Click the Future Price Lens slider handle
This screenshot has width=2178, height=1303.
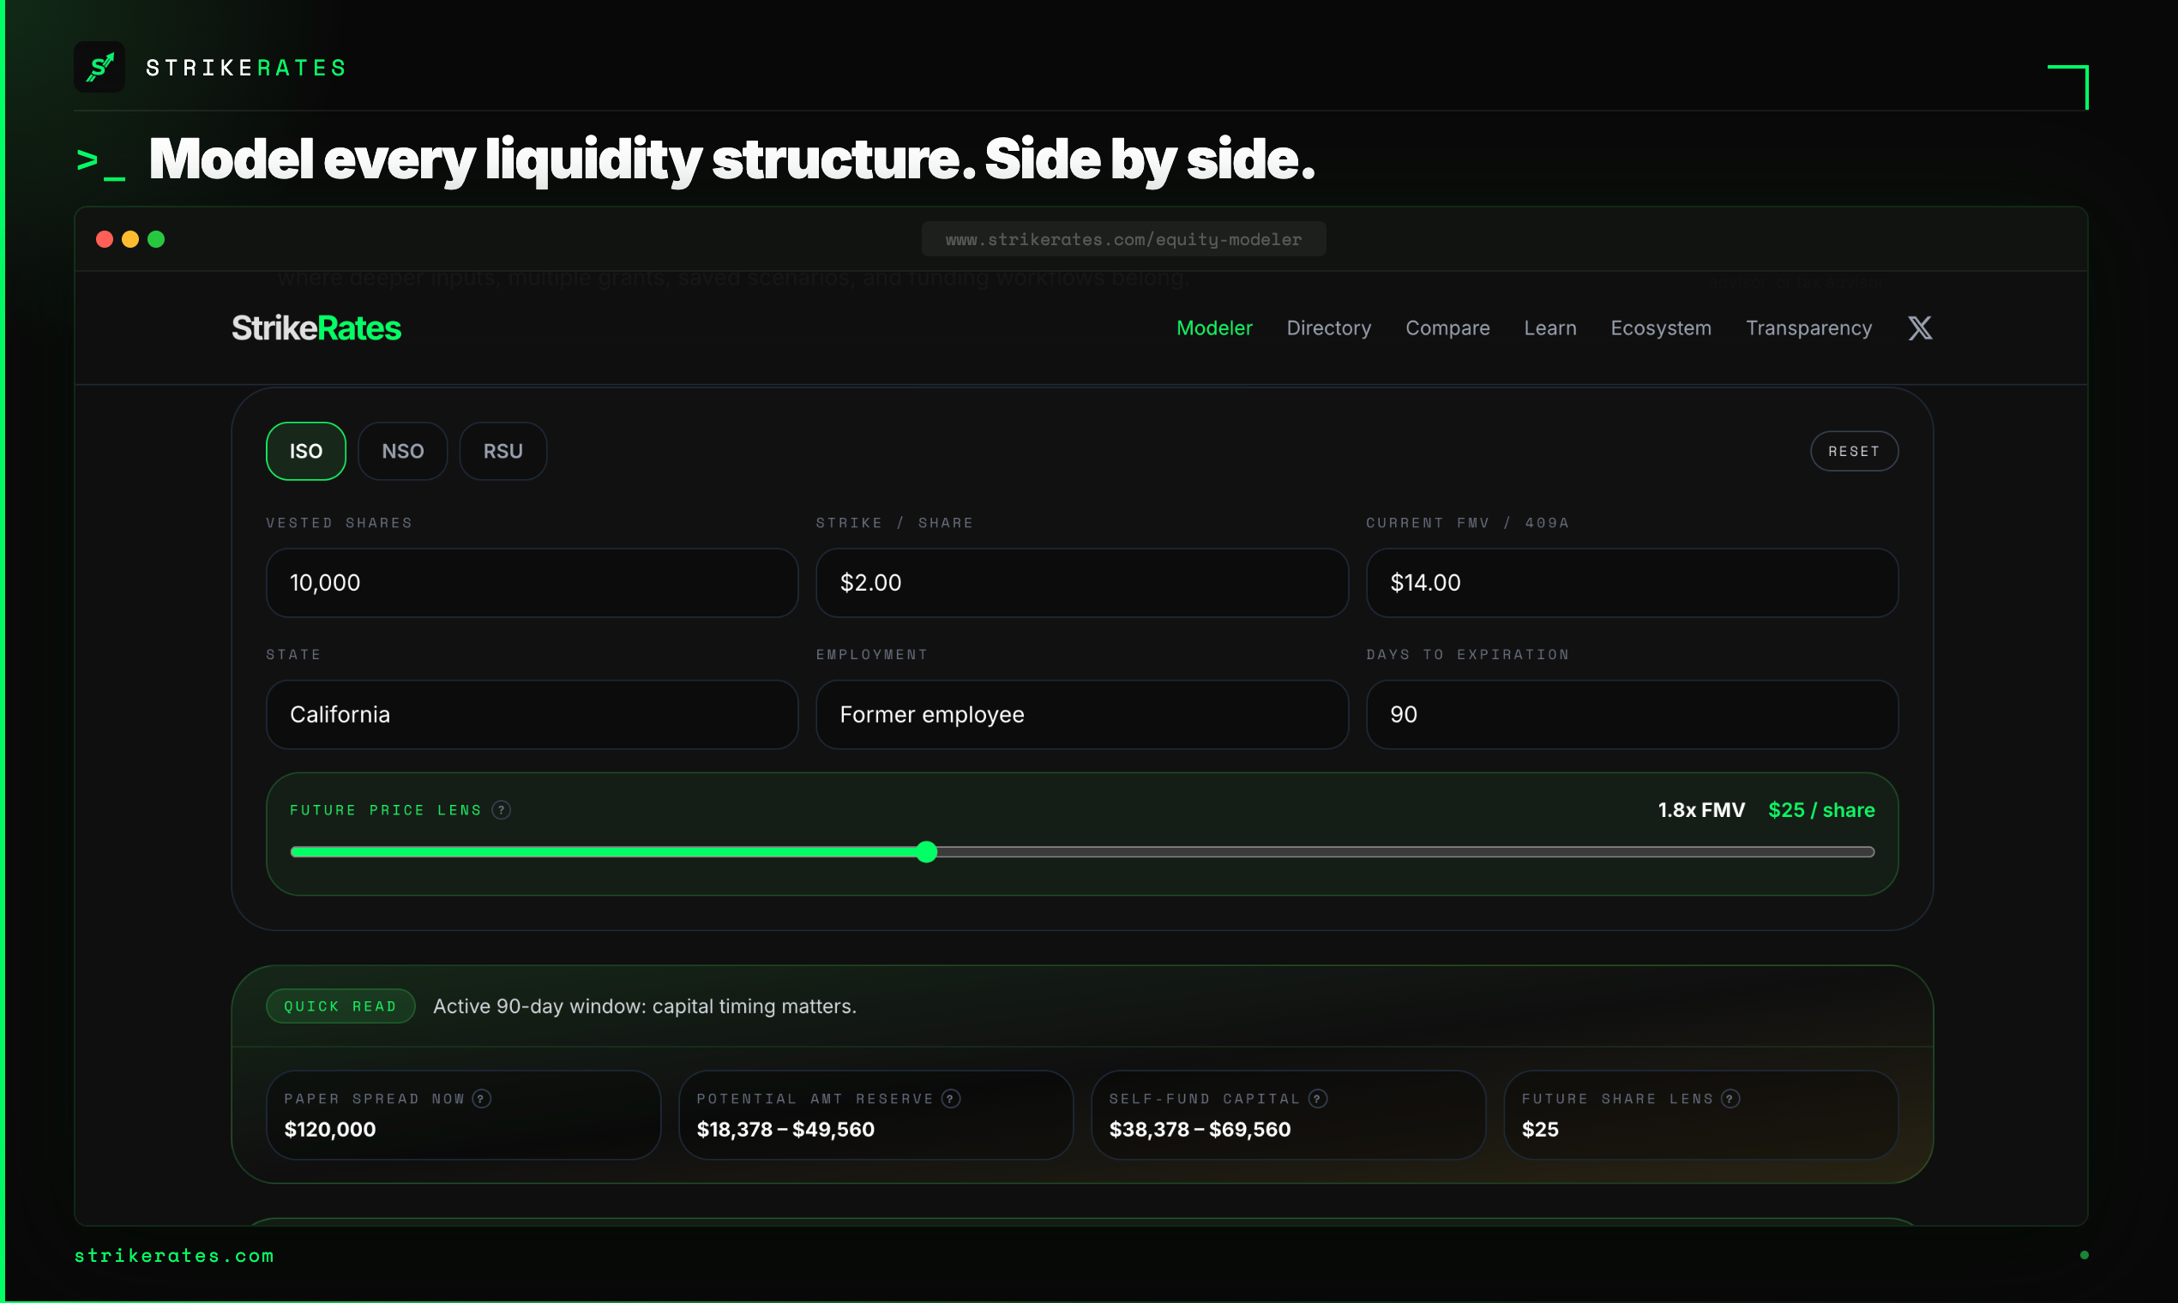tap(926, 852)
